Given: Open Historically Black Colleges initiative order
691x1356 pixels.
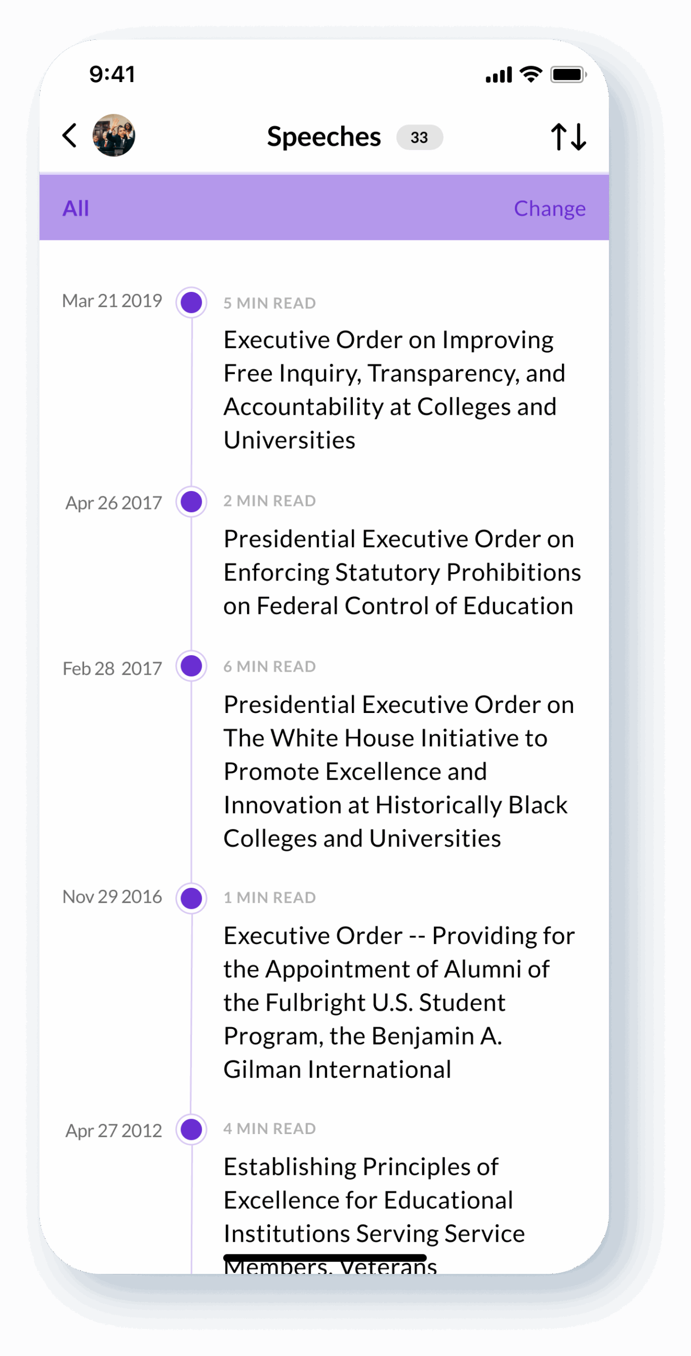Looking at the screenshot, I should tap(397, 771).
